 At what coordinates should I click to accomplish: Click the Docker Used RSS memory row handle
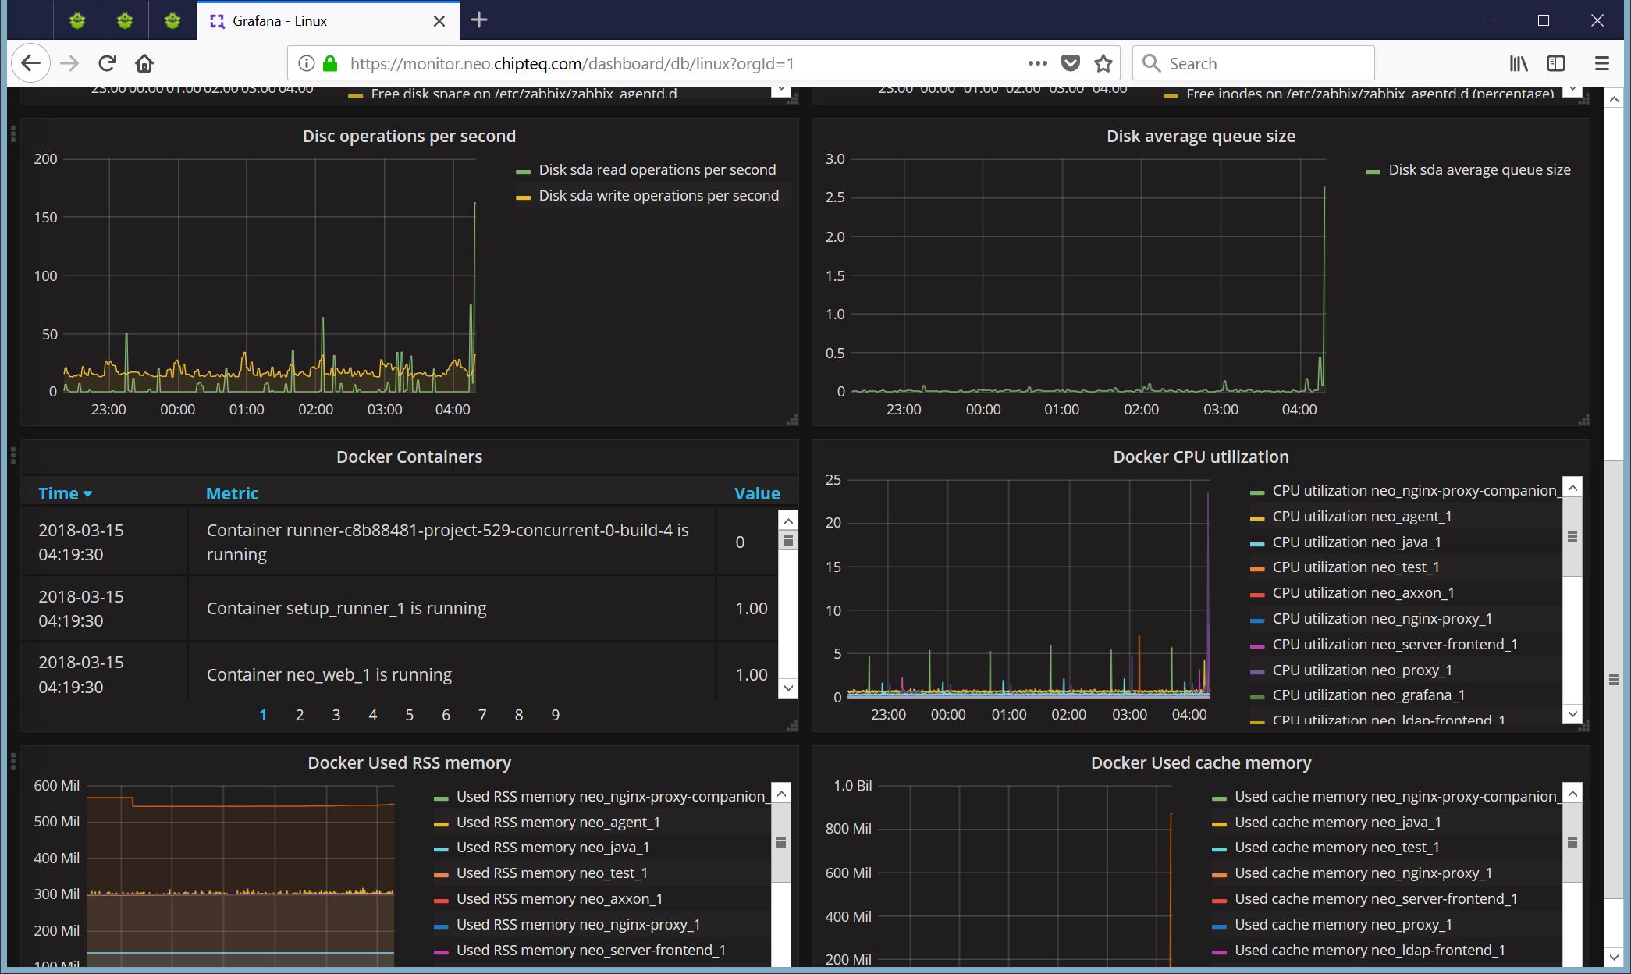[x=13, y=761]
